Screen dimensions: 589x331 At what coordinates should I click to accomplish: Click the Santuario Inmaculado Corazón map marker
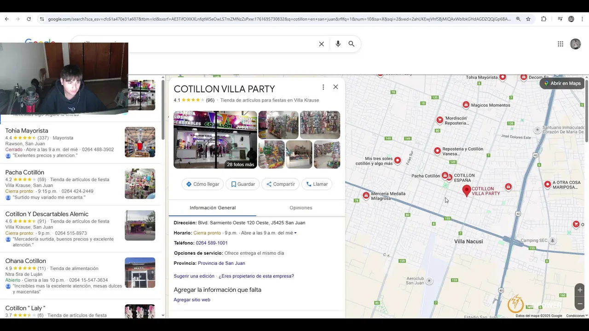pos(537,130)
